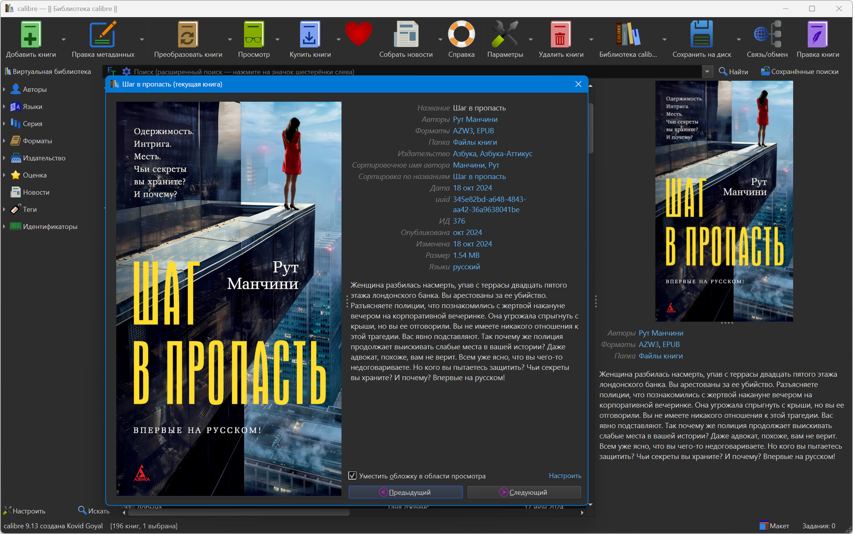Image resolution: width=853 pixels, height=534 pixels.
Task: Click the Find (Найти) magnifier button
Action: pyautogui.click(x=733, y=72)
